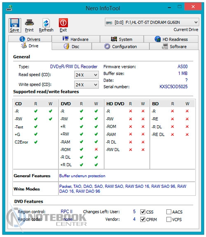Click the Save floppy disk icon
This screenshot has height=237, width=206.
pos(14,23)
